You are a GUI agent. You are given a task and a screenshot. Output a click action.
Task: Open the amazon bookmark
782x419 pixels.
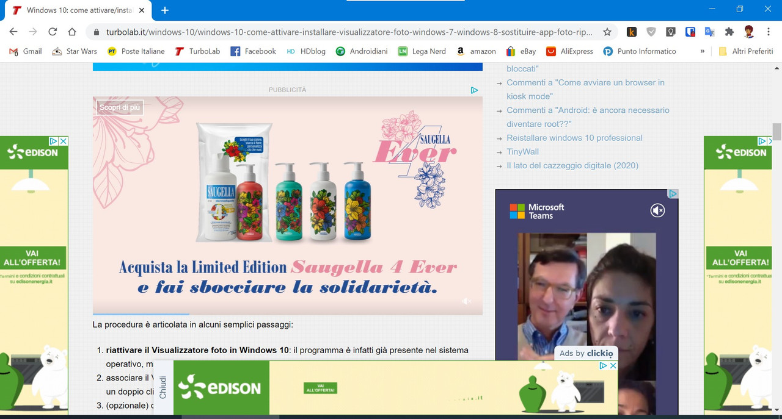pos(476,51)
